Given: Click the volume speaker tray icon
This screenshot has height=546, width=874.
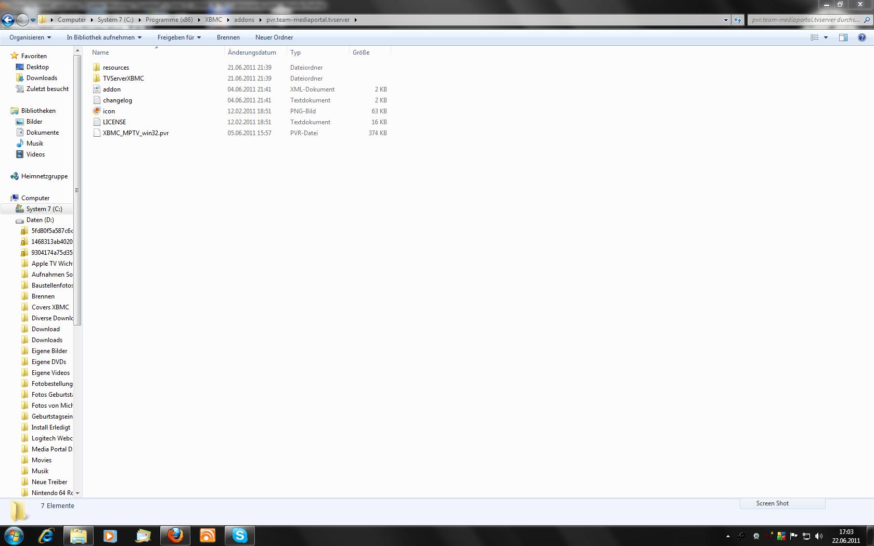Looking at the screenshot, I should (x=819, y=536).
